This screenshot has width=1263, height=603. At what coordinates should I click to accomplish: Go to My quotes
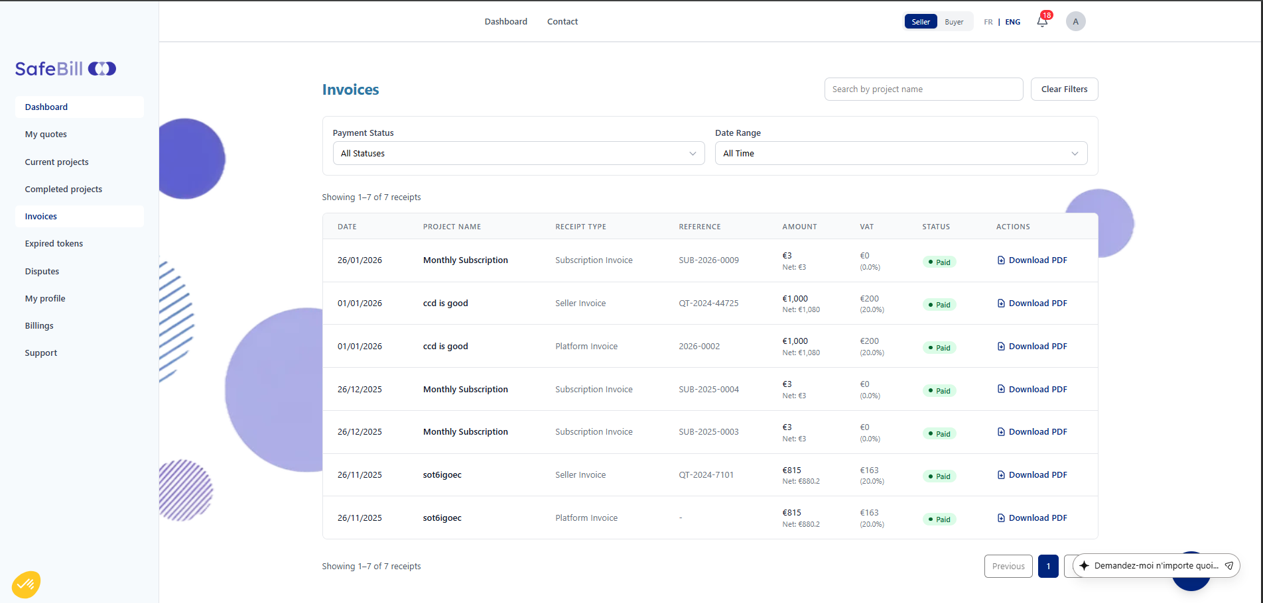click(80, 135)
